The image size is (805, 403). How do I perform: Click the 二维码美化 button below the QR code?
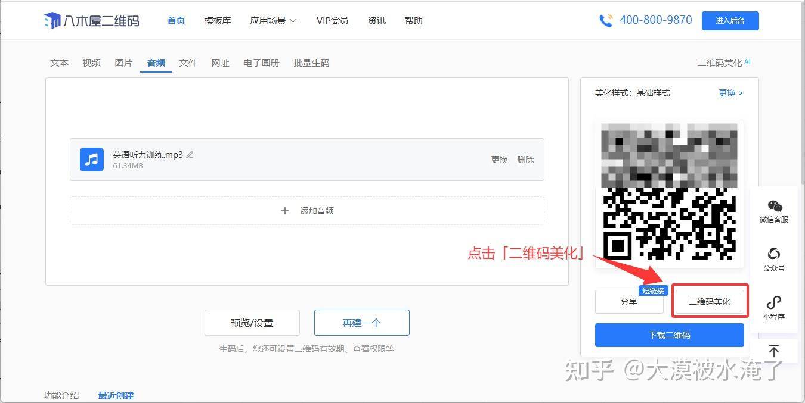(x=710, y=302)
